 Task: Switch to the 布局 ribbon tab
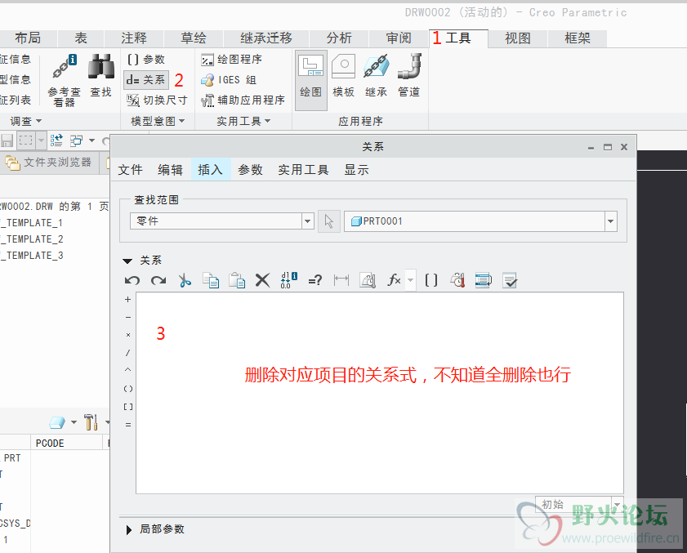pos(28,38)
